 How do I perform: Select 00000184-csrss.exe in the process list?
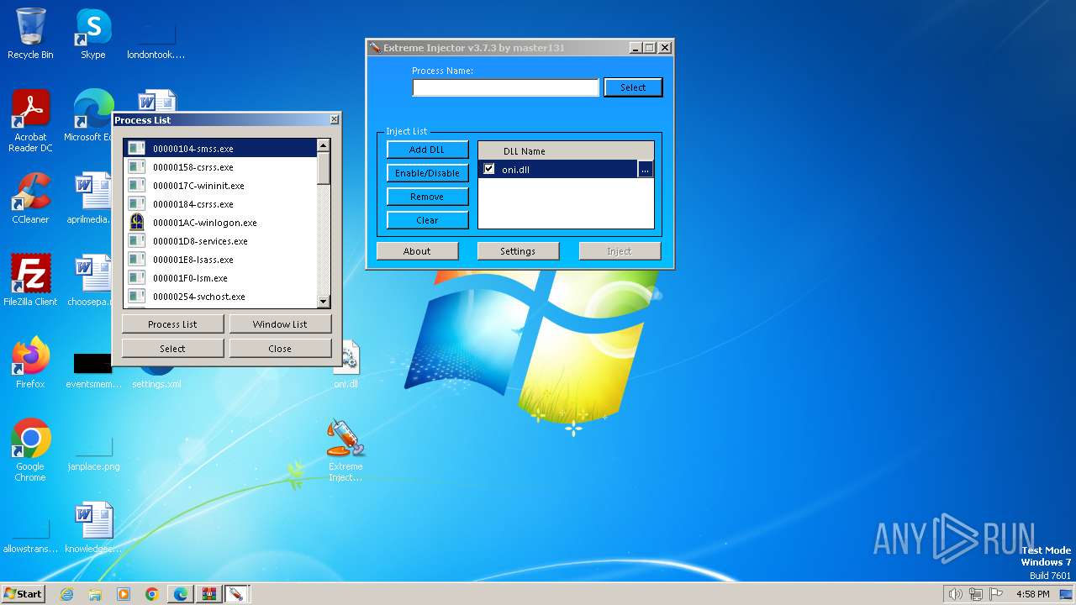point(220,204)
